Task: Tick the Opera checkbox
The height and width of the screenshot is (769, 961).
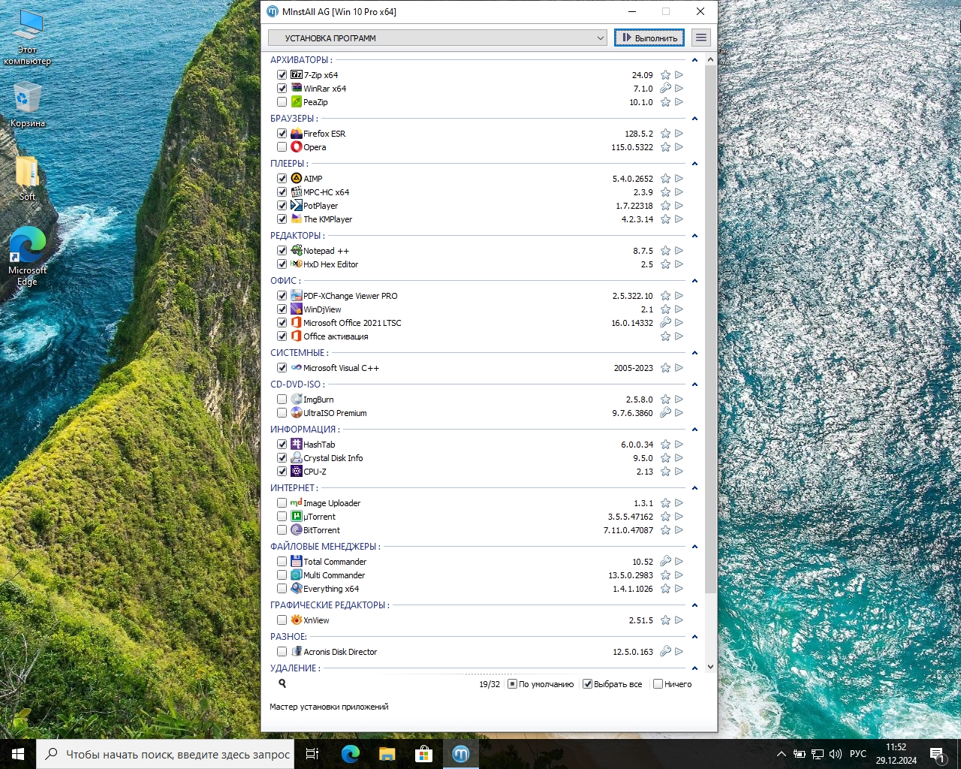Action: coord(282,147)
